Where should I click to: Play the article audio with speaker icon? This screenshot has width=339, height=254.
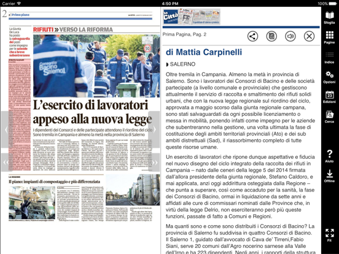[x=290, y=36]
